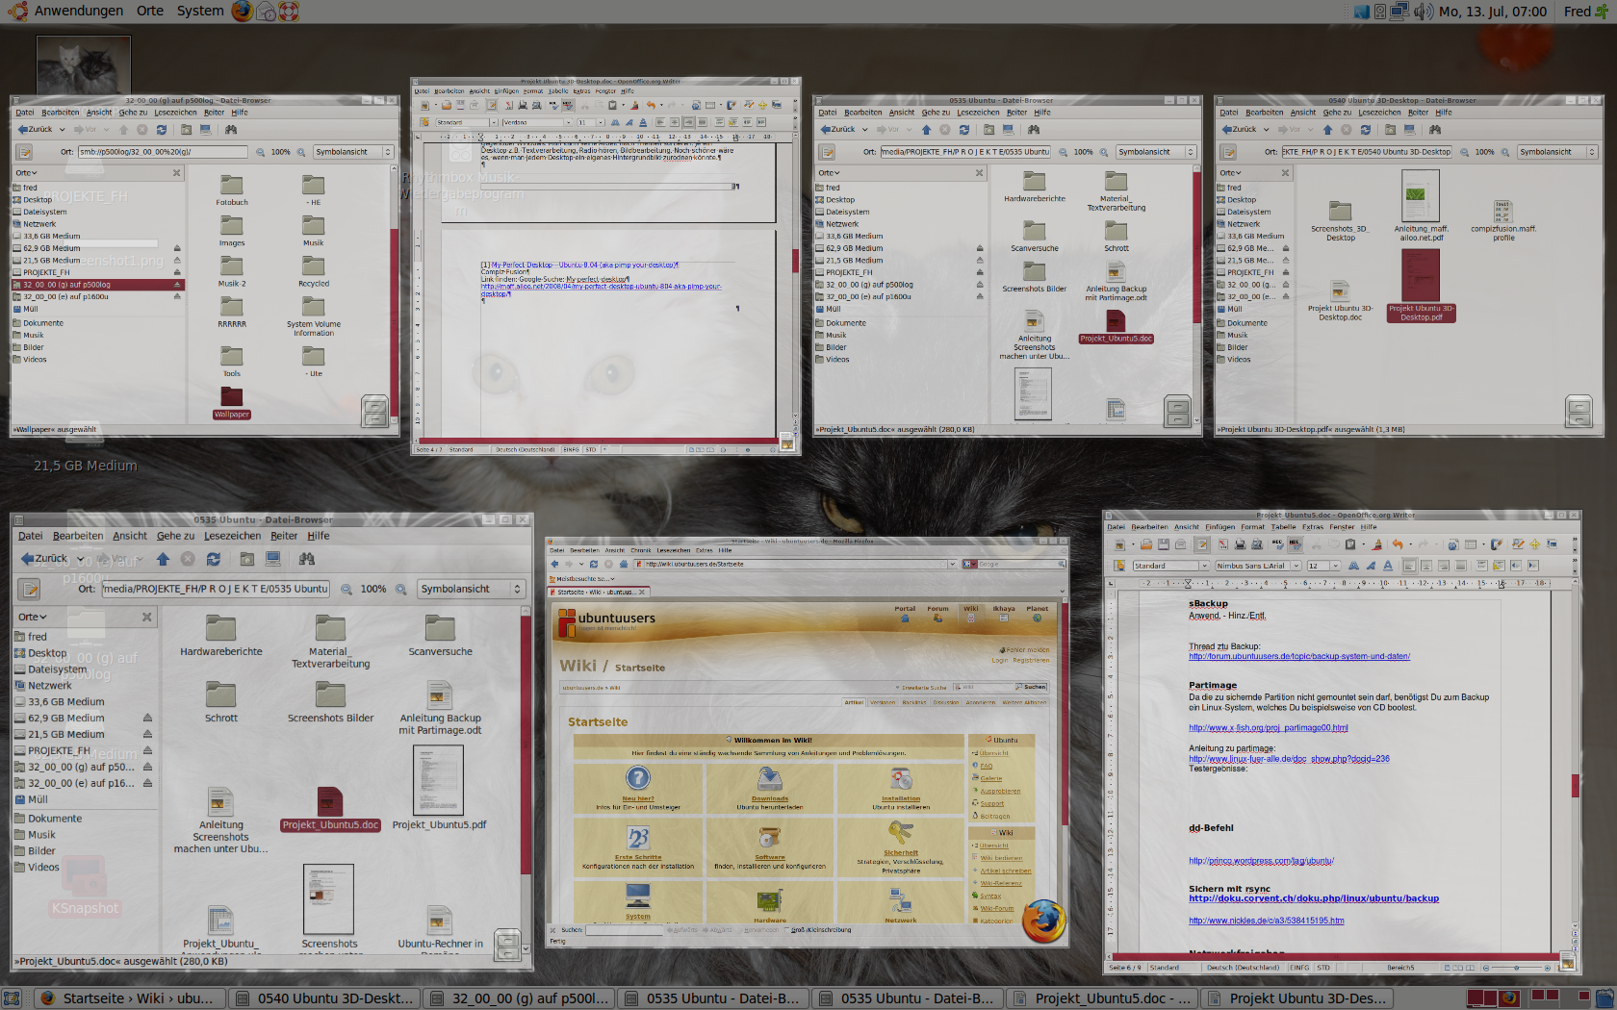Open Computer icon in large 0535 Ubuntu browser
Screen dimensions: 1617x1010
(273, 559)
